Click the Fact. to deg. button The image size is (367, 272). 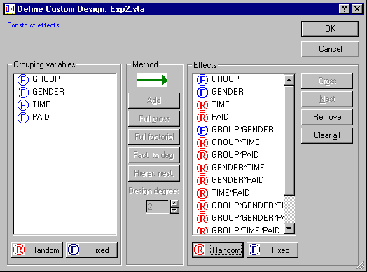point(154,155)
